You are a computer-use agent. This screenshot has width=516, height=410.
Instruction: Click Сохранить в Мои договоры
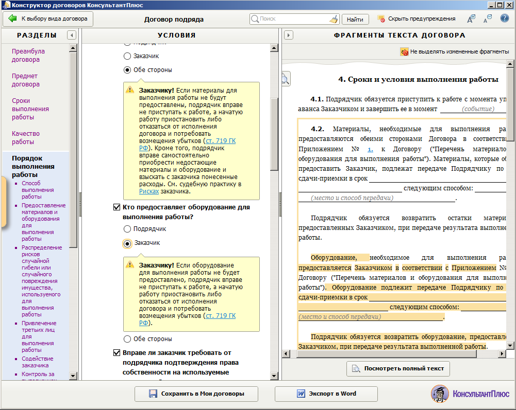click(196, 394)
